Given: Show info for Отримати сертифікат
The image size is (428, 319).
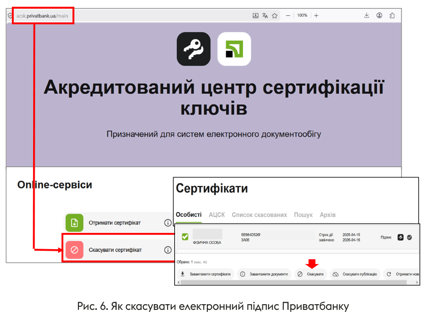Looking at the screenshot, I should coord(168,223).
